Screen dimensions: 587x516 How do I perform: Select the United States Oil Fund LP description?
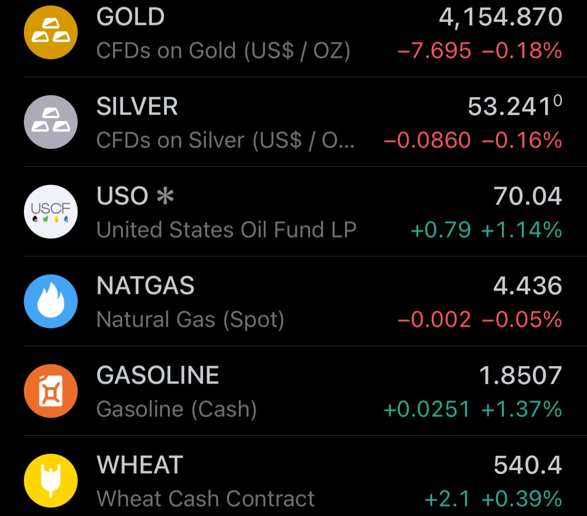[x=227, y=230]
